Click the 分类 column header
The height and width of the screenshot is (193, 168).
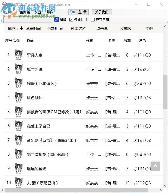coord(112,40)
